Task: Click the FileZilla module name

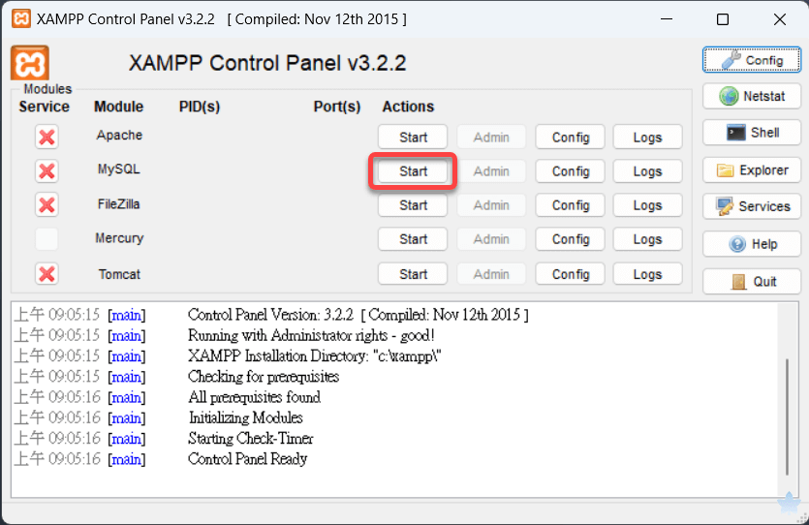Action: 118,204
